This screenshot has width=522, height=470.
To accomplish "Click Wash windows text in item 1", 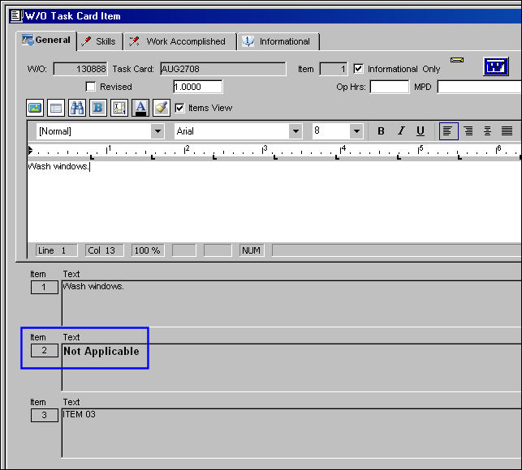I will pos(93,286).
